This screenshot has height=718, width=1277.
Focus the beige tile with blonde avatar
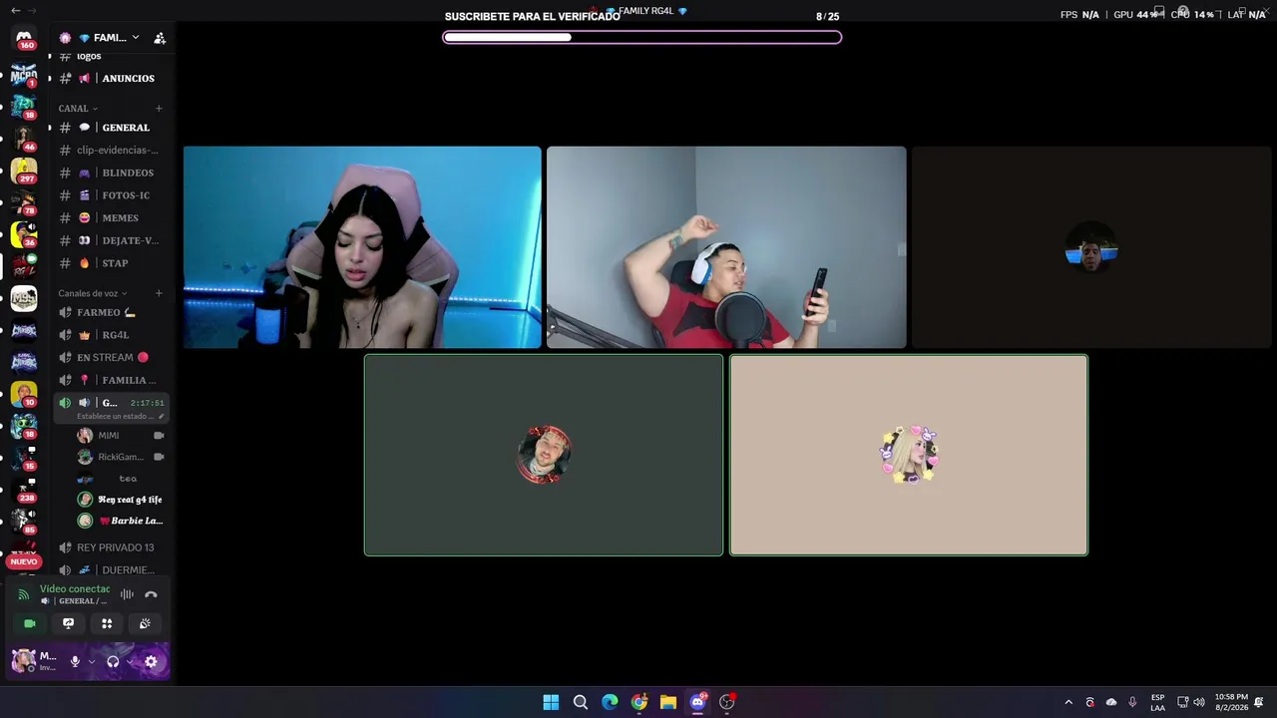(x=909, y=455)
